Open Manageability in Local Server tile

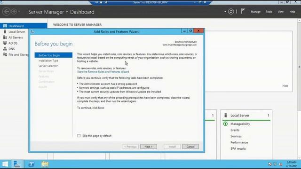pos(240,124)
